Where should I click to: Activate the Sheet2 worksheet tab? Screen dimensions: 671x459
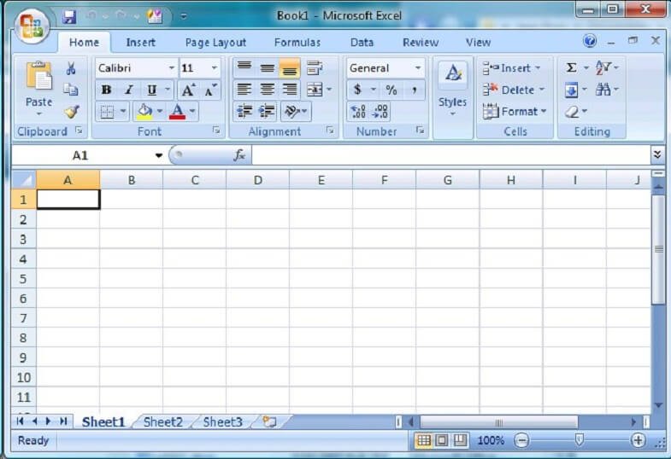coord(163,421)
